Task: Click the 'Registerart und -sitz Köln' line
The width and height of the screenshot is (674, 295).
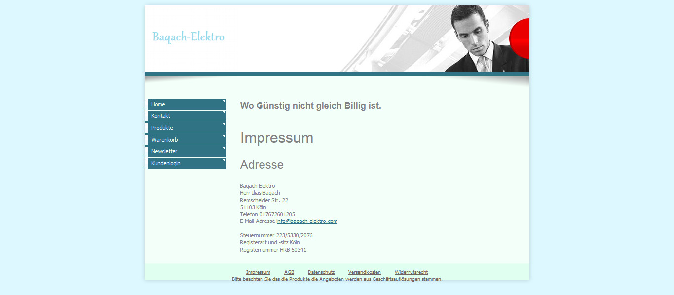Action: coord(270,242)
